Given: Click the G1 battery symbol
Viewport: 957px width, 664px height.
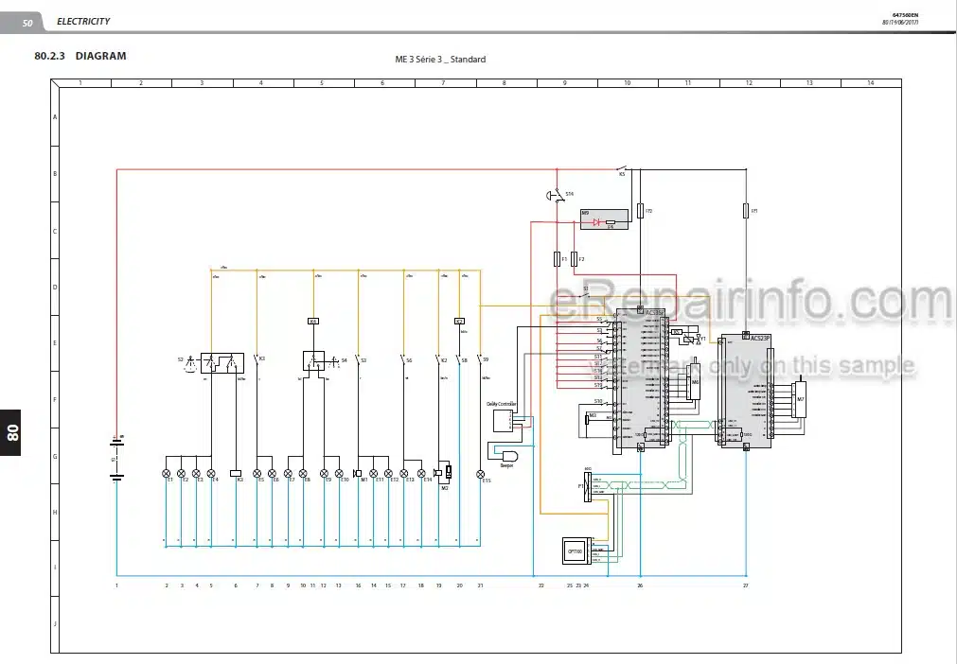Looking at the screenshot, I should coord(116,459).
